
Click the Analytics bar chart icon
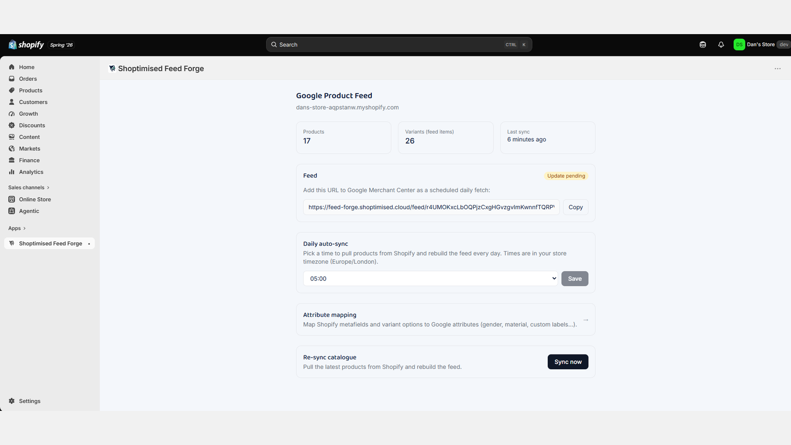click(x=12, y=172)
